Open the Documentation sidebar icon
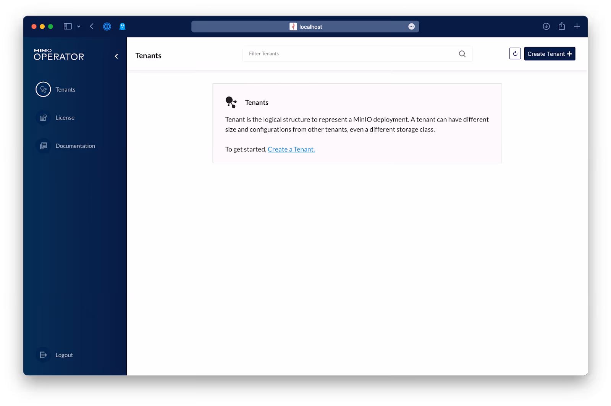 [x=43, y=146]
